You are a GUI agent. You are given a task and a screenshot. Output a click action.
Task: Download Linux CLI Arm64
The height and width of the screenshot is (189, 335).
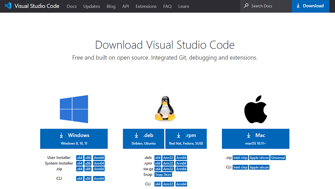click(x=181, y=184)
